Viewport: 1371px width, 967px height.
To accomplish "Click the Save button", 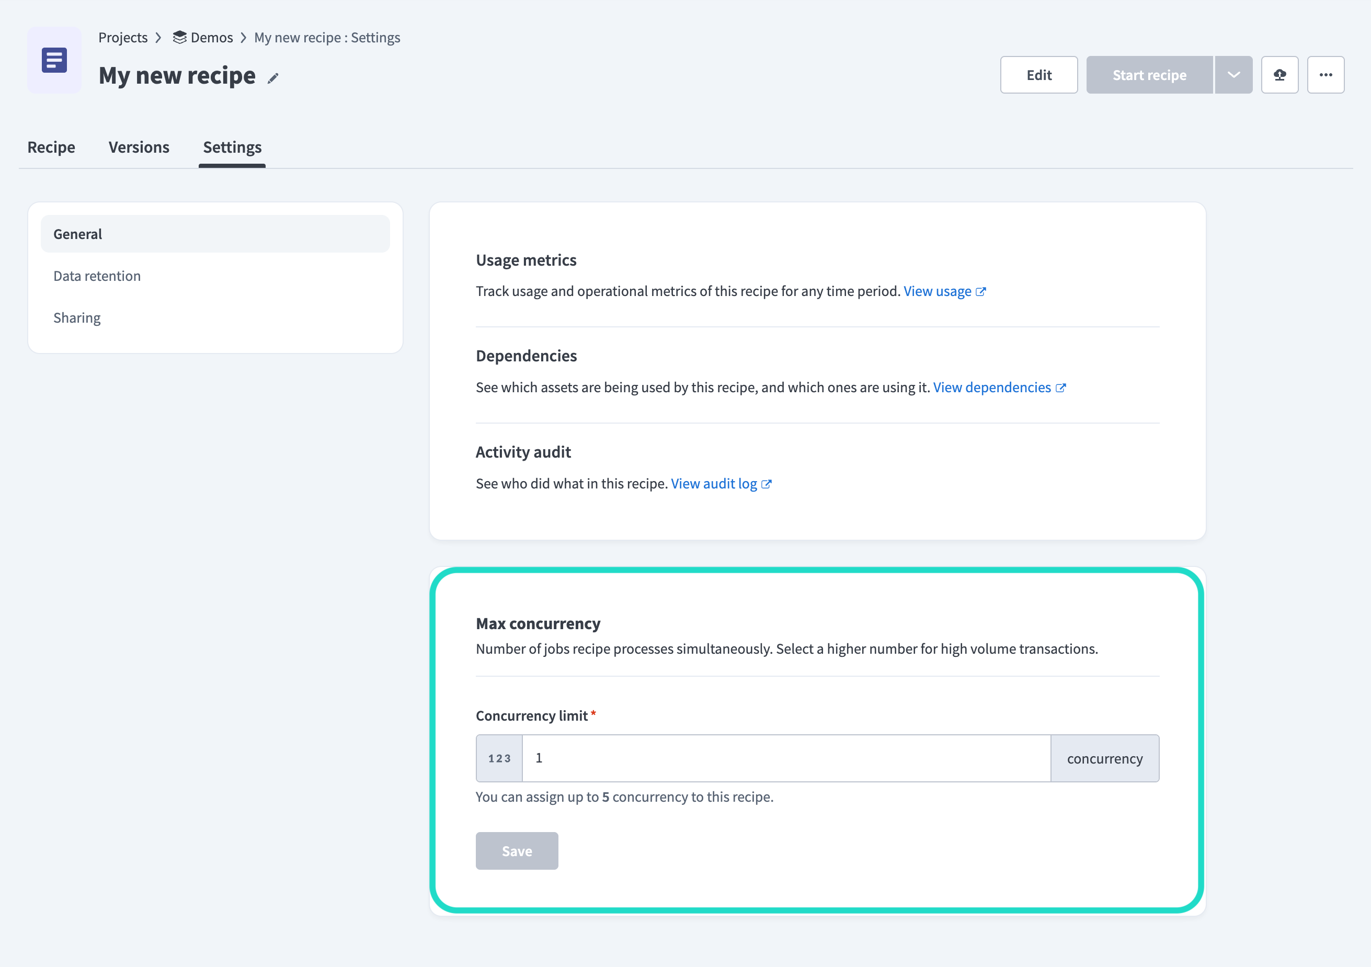I will tap(517, 850).
